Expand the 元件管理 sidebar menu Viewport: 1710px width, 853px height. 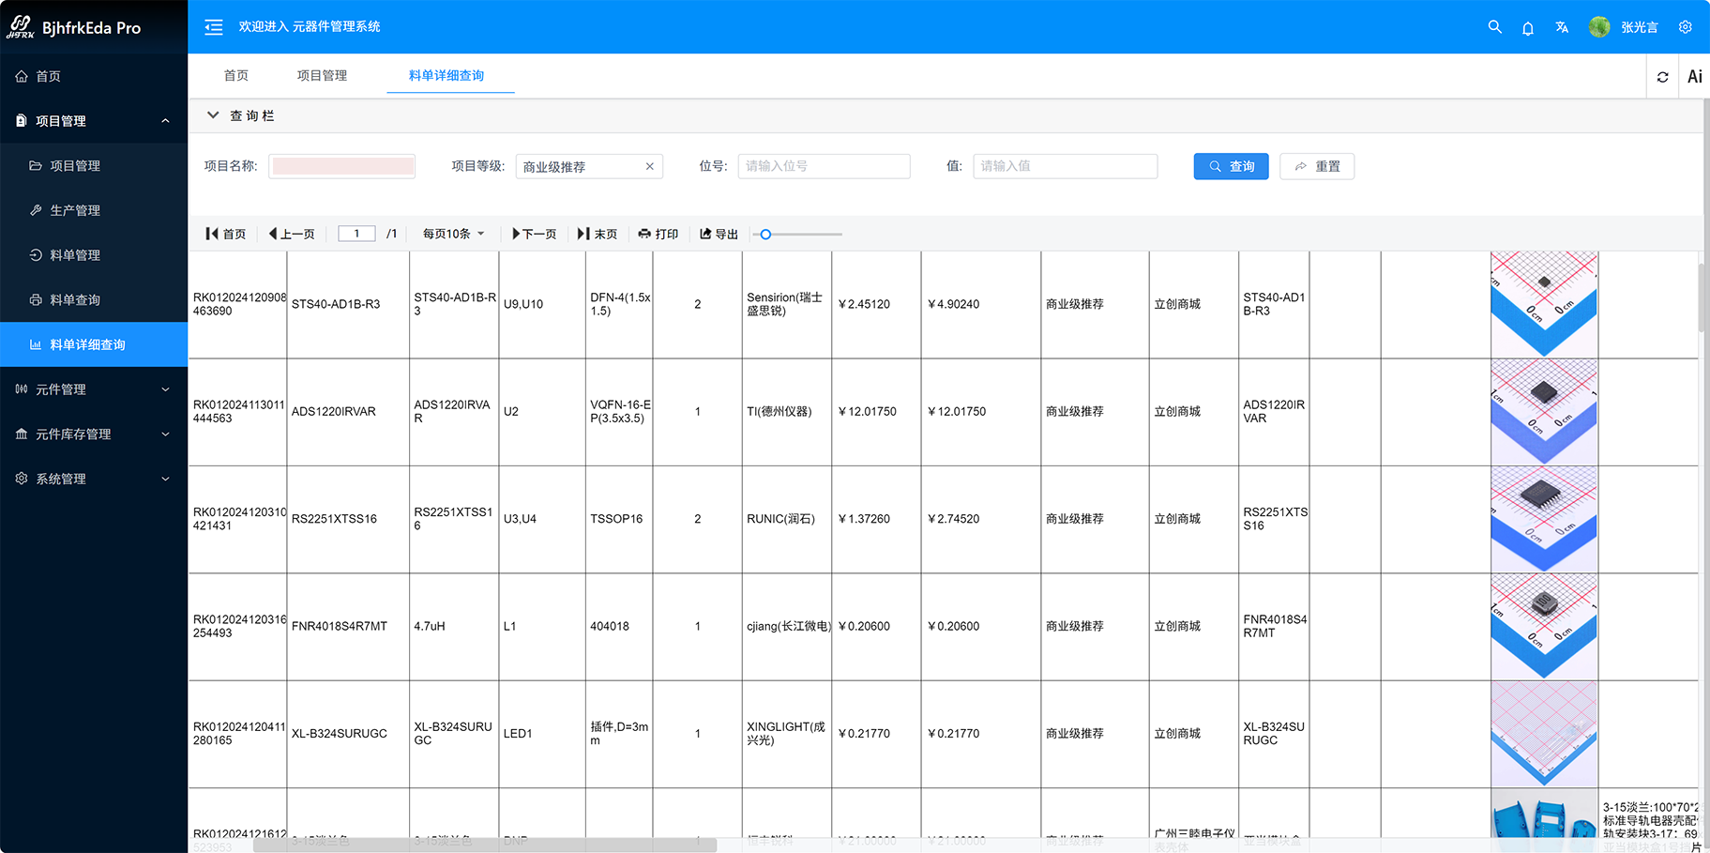point(94,389)
